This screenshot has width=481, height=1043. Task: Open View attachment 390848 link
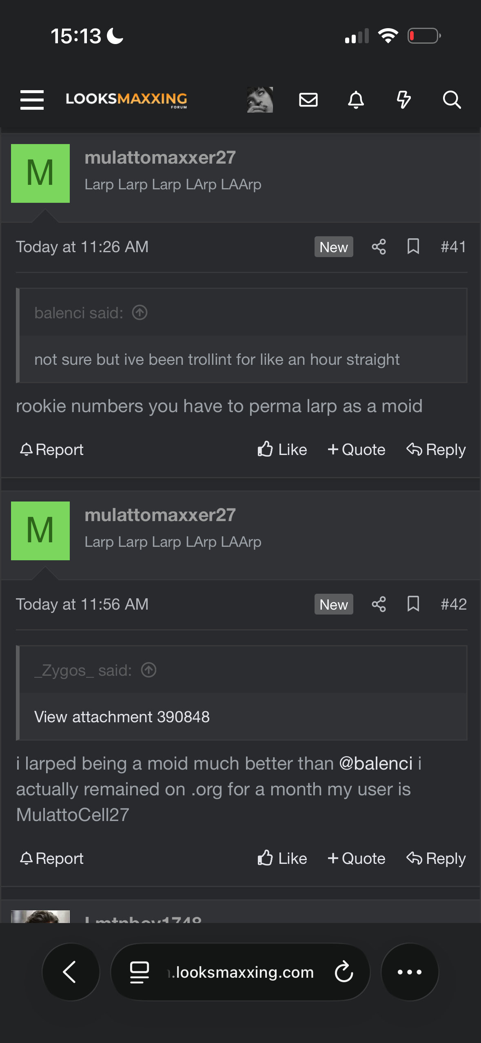click(122, 717)
